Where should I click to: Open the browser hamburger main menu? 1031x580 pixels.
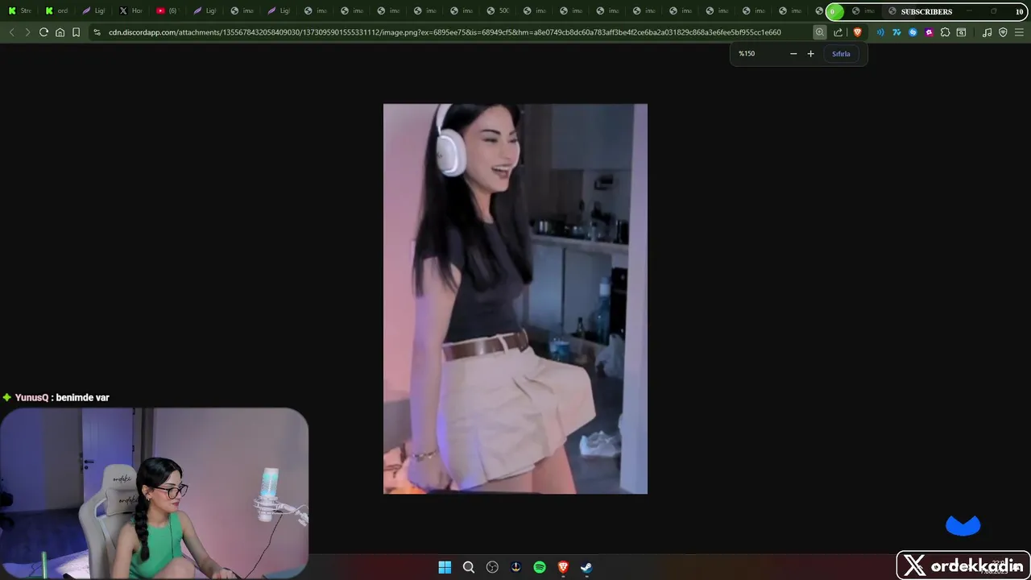click(x=1019, y=32)
